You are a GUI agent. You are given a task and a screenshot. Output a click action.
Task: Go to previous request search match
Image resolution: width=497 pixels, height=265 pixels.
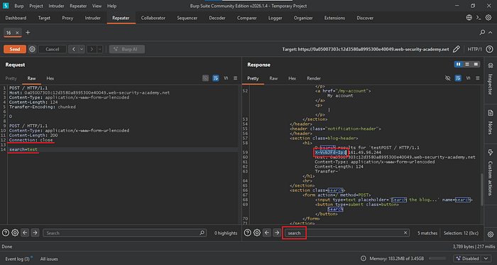point(25,233)
